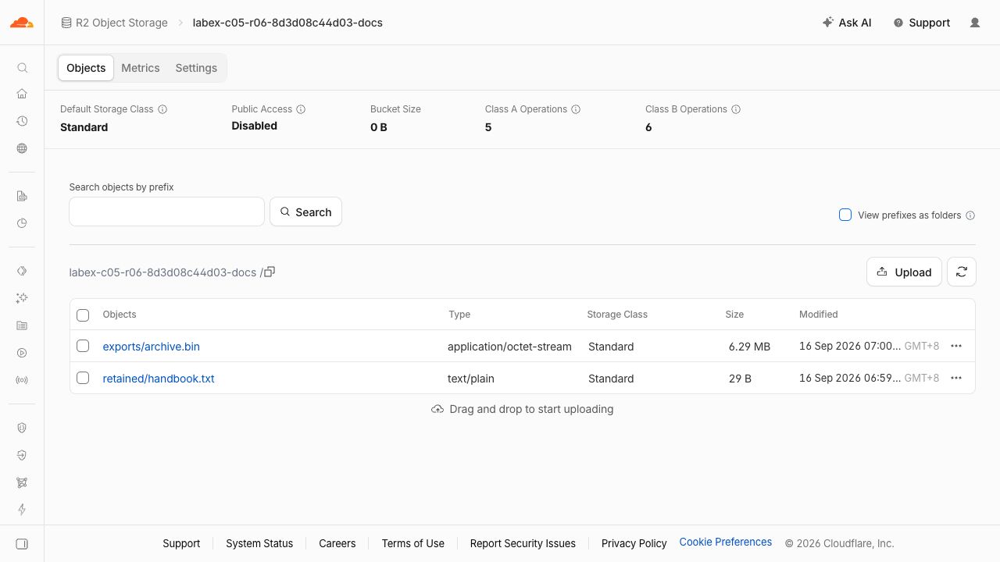Open the network nodes icon in sidebar

[x=22, y=482]
